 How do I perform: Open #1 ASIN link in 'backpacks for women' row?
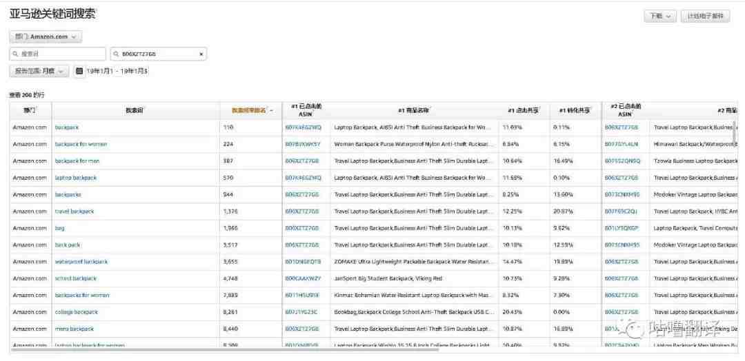pyautogui.click(x=302, y=295)
